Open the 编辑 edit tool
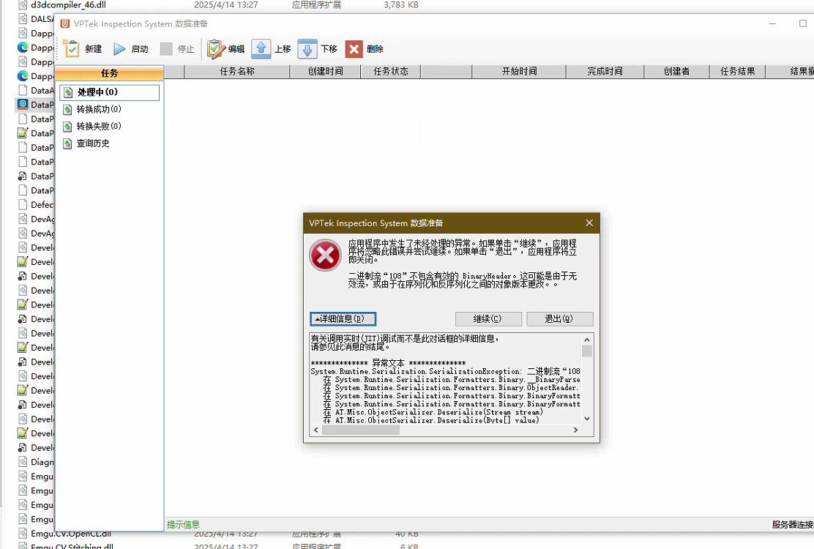The width and height of the screenshot is (814, 549). click(225, 49)
